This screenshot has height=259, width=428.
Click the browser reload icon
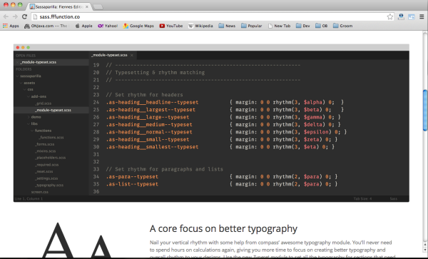pos(24,16)
